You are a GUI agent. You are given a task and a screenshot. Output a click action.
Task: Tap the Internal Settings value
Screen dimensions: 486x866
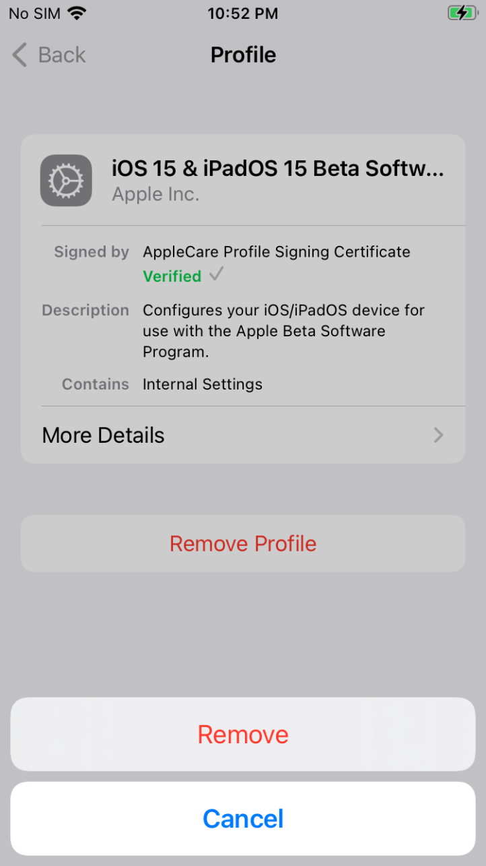(x=203, y=384)
